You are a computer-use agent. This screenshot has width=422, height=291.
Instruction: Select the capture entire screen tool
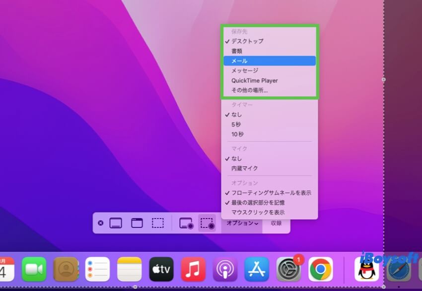pyautogui.click(x=115, y=223)
